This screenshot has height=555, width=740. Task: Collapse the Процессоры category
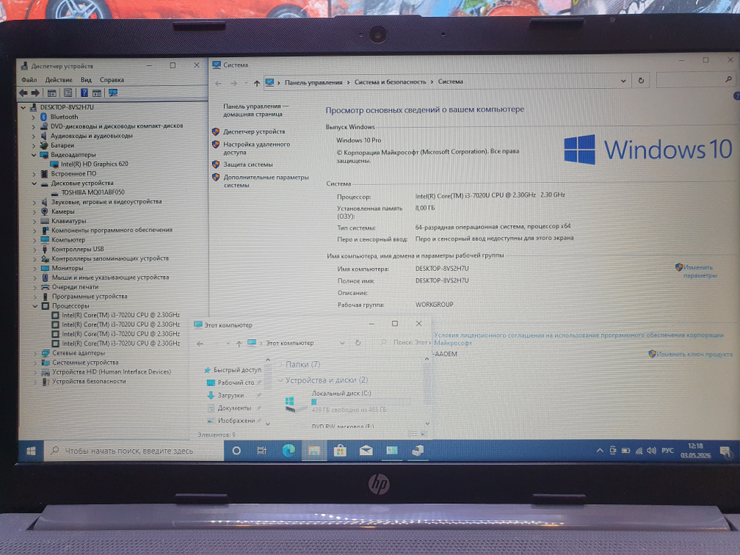pos(35,306)
